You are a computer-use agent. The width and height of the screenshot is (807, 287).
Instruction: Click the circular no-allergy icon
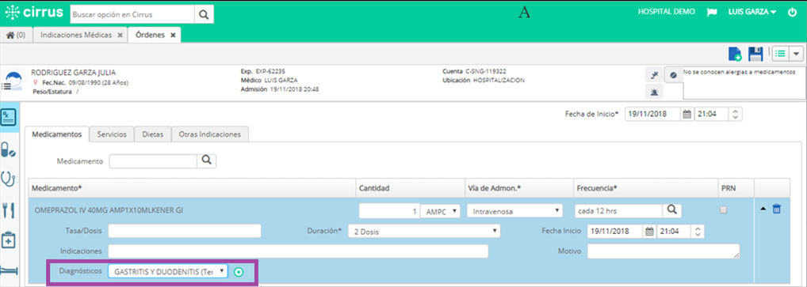pos(673,75)
